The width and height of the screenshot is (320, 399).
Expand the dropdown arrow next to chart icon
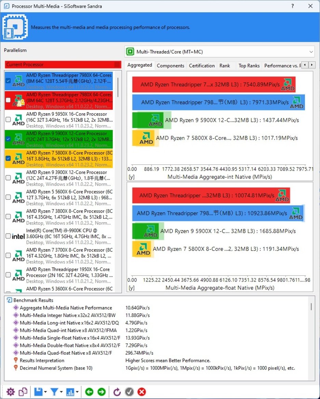click(x=77, y=392)
